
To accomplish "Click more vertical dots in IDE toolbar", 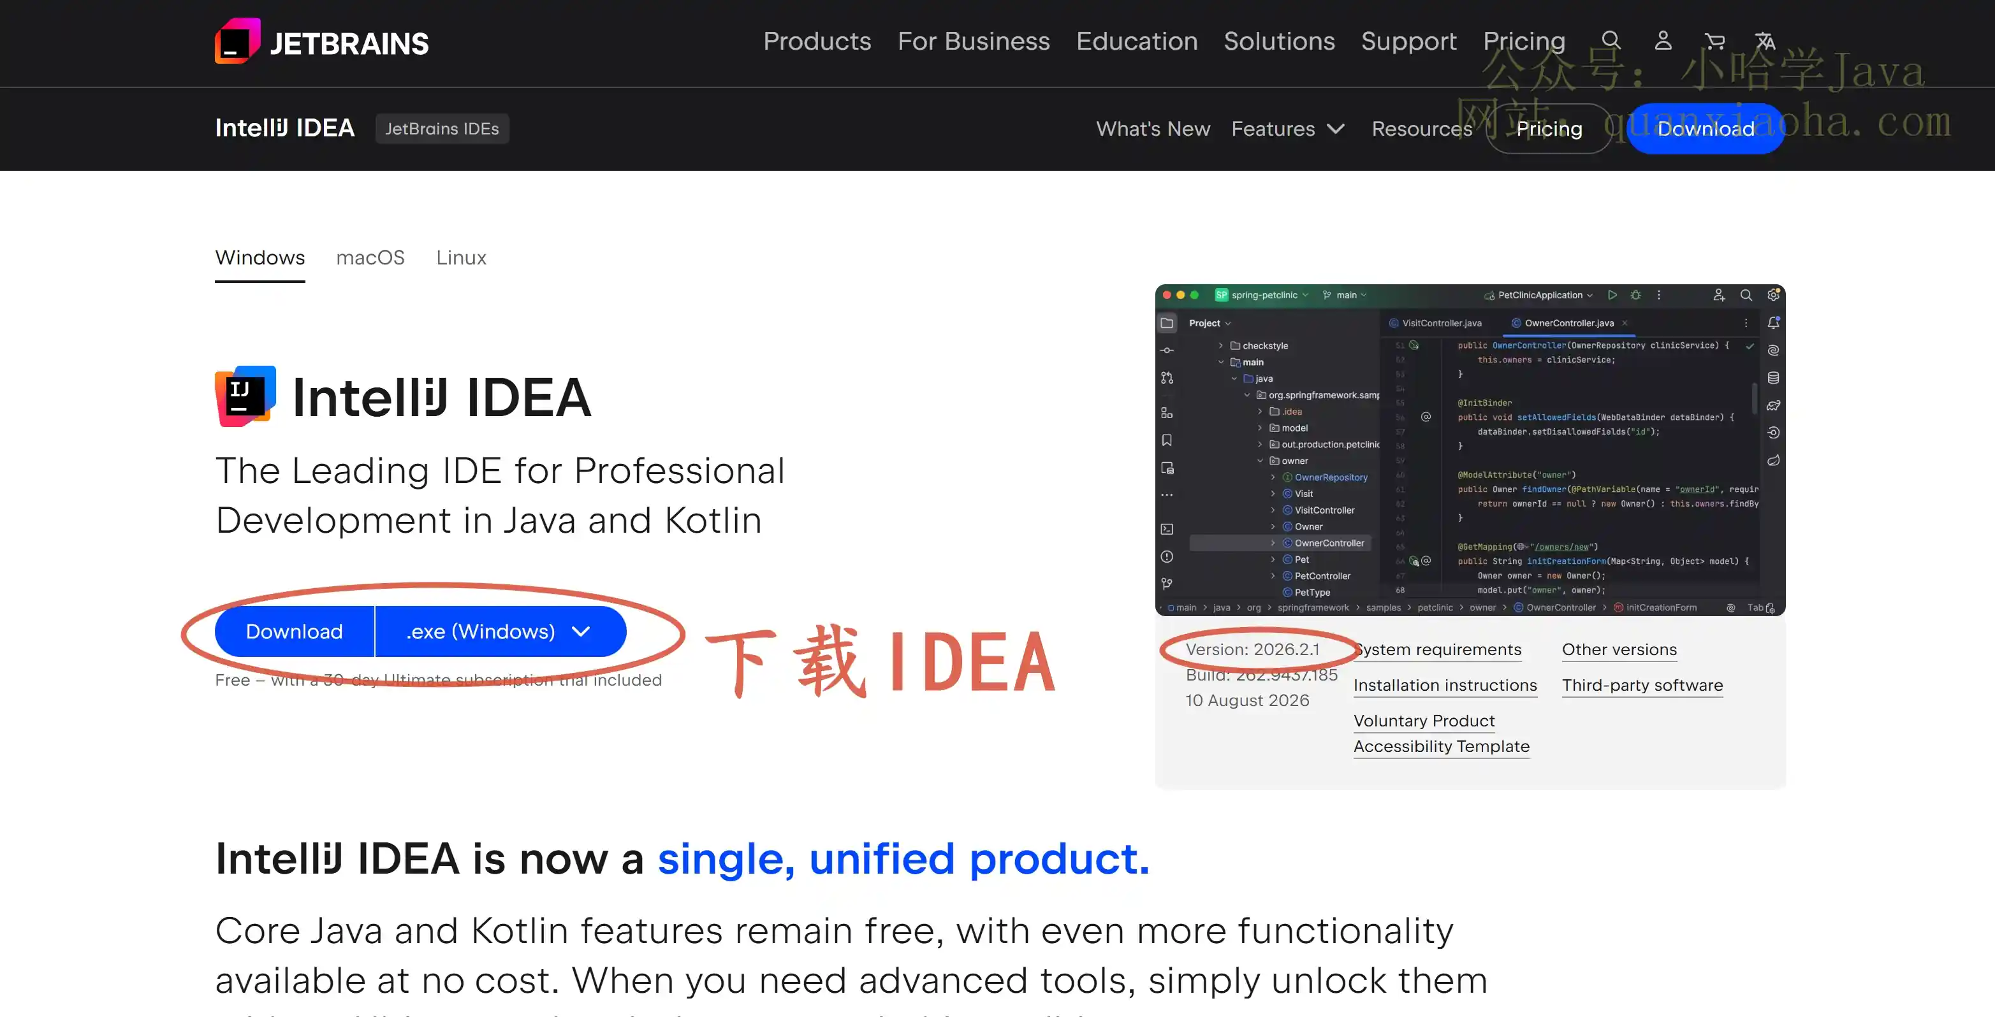I will click(1659, 295).
